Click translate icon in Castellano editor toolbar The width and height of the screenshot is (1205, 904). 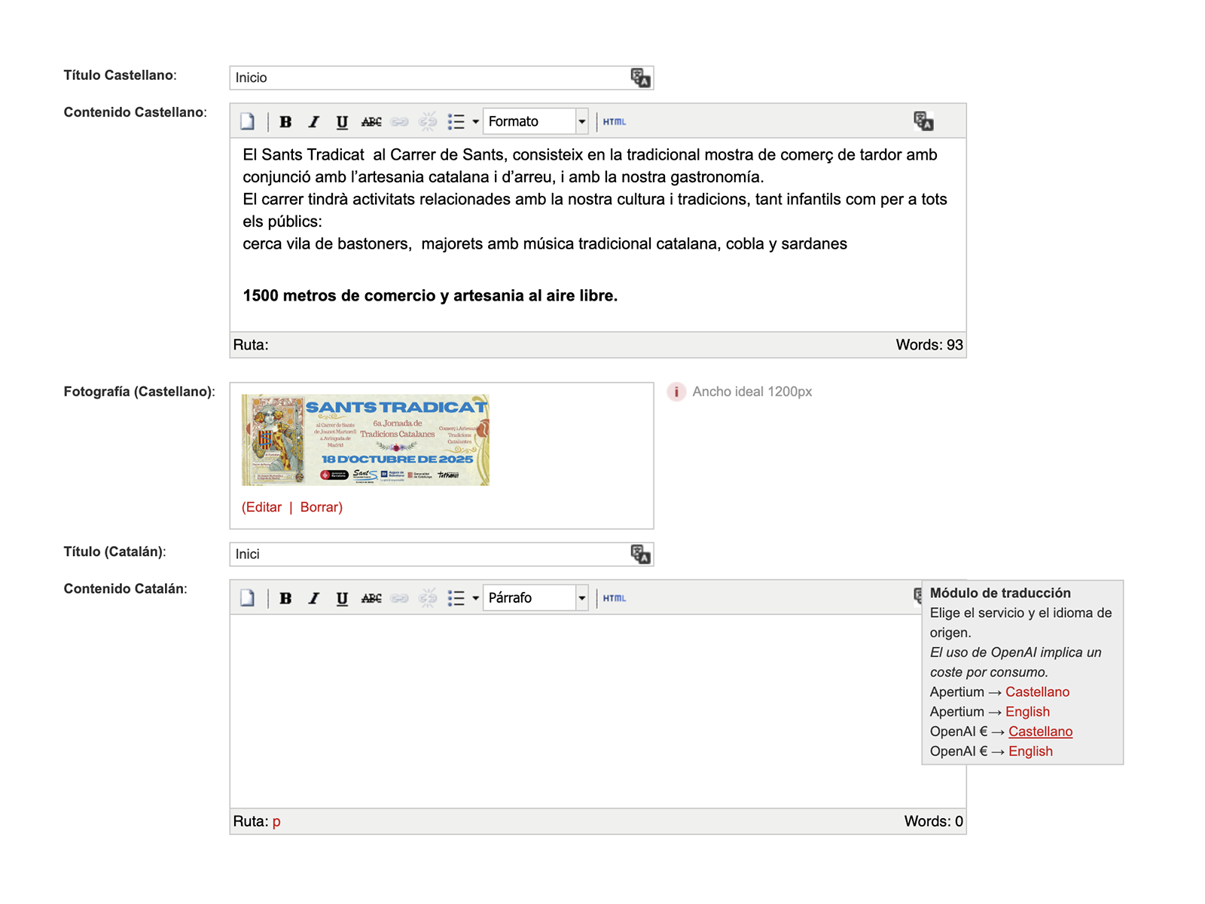[x=923, y=121]
